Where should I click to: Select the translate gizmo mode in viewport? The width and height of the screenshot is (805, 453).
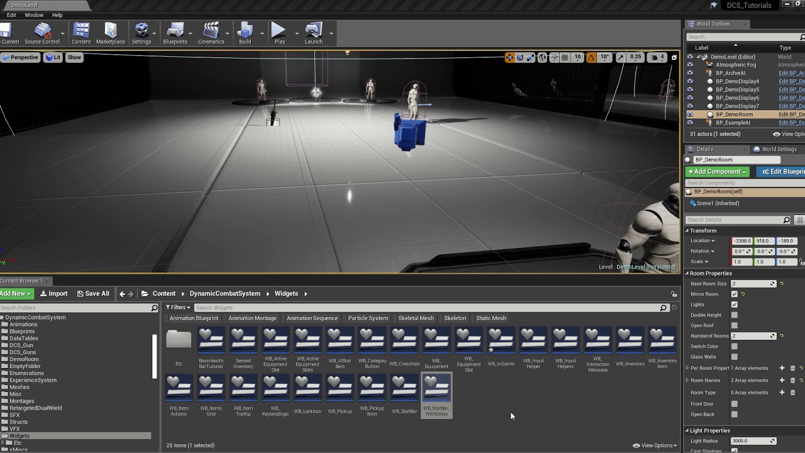pos(509,57)
